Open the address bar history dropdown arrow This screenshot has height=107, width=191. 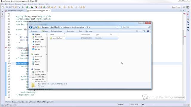coord(117,27)
